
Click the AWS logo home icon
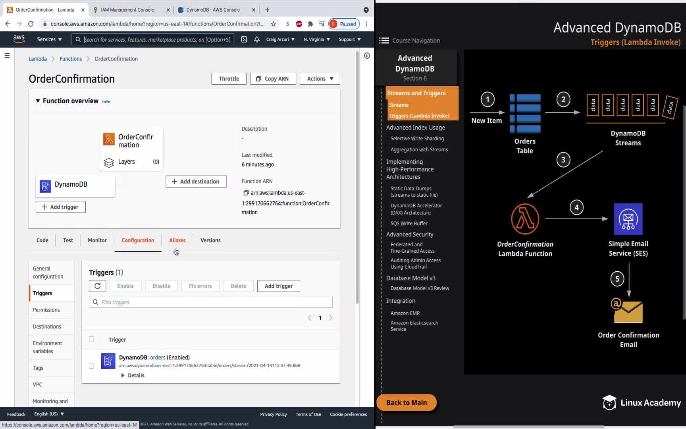coord(19,39)
